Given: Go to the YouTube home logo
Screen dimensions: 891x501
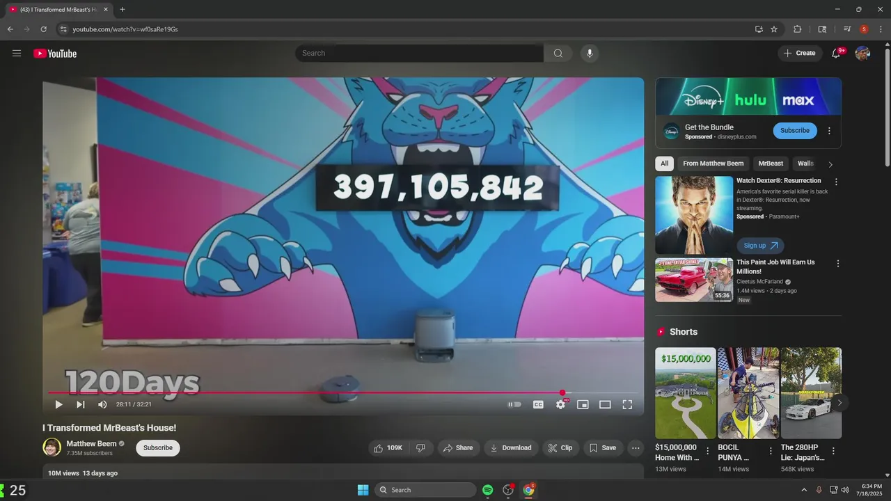Looking at the screenshot, I should coord(55,54).
